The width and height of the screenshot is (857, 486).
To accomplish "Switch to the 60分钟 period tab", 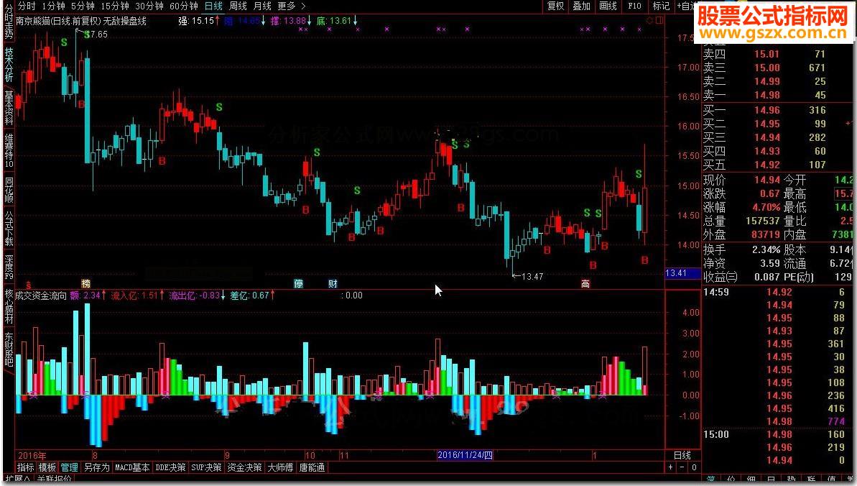I will pyautogui.click(x=184, y=6).
